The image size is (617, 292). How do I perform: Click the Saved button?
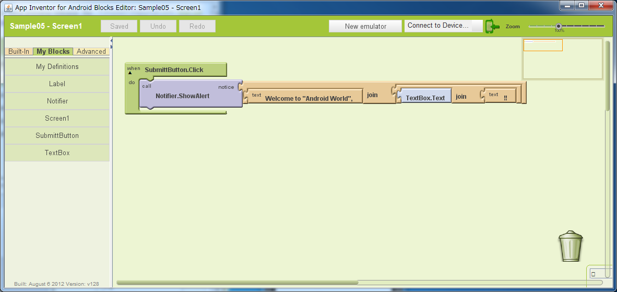pos(119,26)
